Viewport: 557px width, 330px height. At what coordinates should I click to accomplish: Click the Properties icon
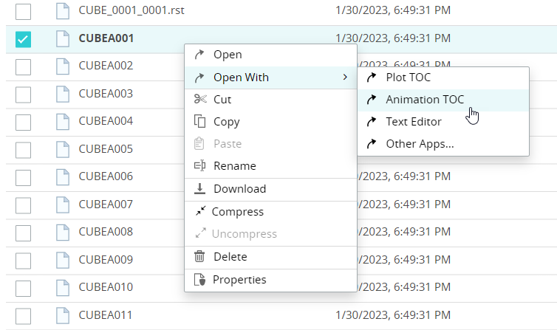click(199, 280)
